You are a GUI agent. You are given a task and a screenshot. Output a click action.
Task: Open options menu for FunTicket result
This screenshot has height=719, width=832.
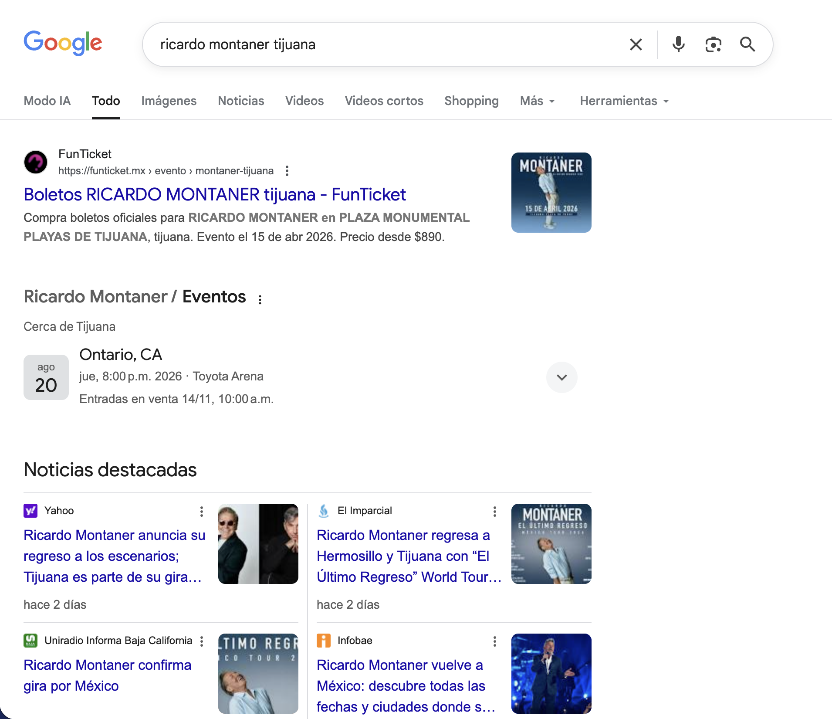coord(287,171)
